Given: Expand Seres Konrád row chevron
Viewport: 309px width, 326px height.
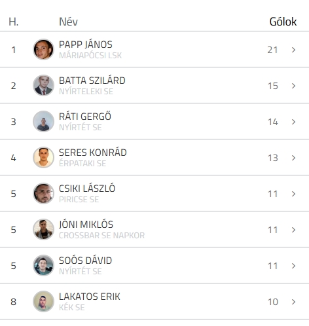Looking at the screenshot, I should click(x=293, y=158).
